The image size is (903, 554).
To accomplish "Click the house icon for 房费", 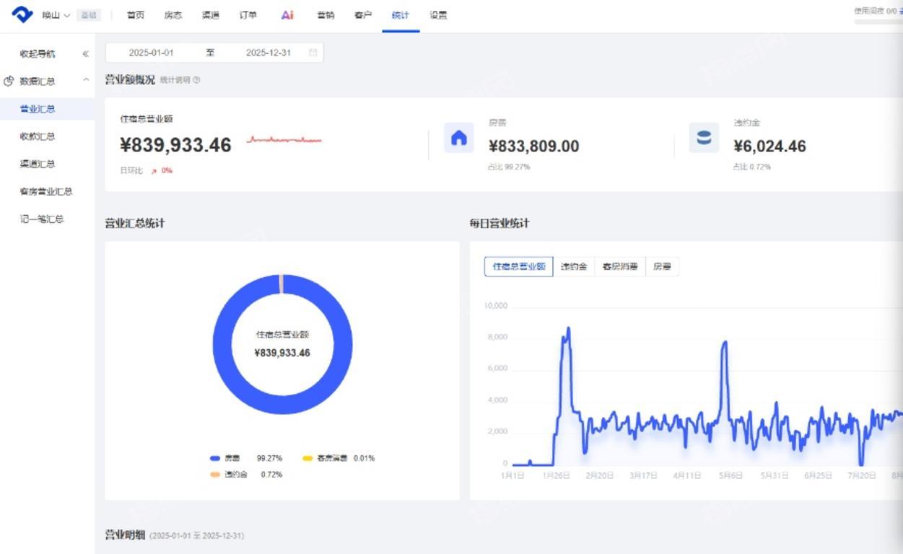I will [x=458, y=138].
